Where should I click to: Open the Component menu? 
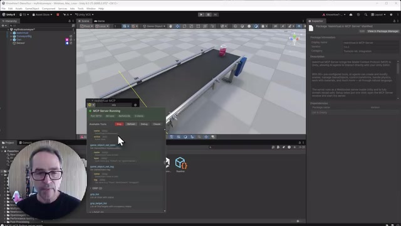pos(49,9)
